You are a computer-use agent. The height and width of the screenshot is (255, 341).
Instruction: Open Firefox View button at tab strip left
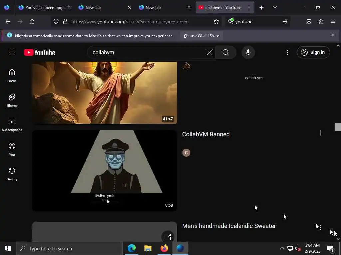7,7
